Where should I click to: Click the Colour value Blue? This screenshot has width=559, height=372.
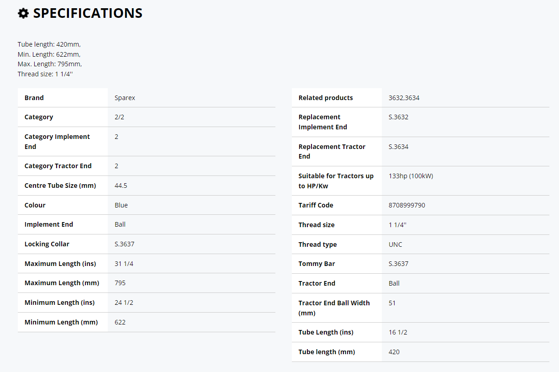coord(121,205)
